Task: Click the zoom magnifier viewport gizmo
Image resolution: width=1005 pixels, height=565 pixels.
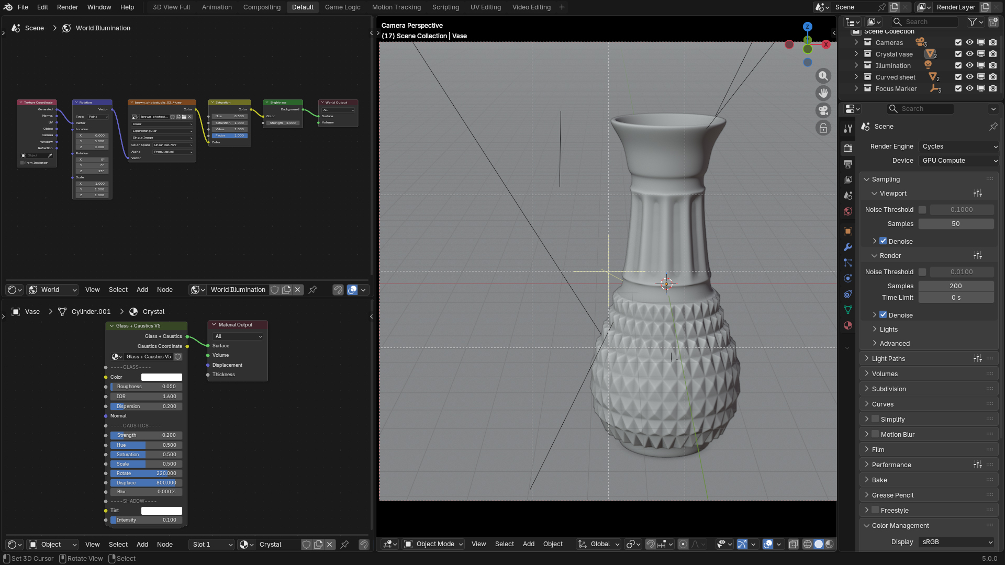Action: click(823, 76)
